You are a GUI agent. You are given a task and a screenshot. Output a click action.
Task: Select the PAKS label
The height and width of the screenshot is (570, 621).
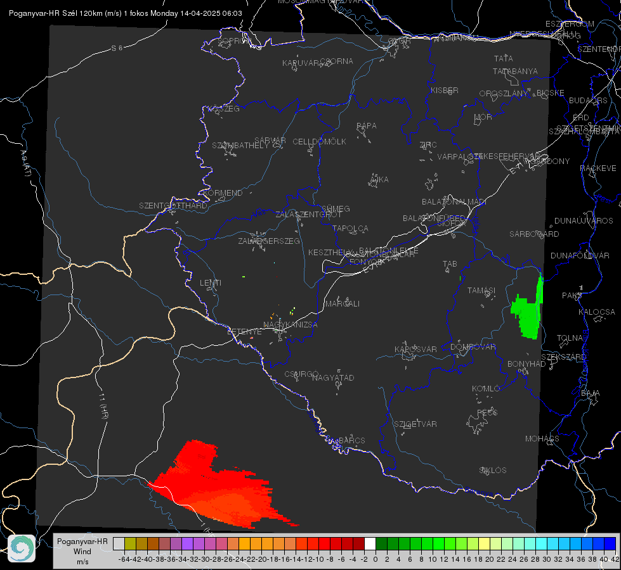click(x=572, y=296)
